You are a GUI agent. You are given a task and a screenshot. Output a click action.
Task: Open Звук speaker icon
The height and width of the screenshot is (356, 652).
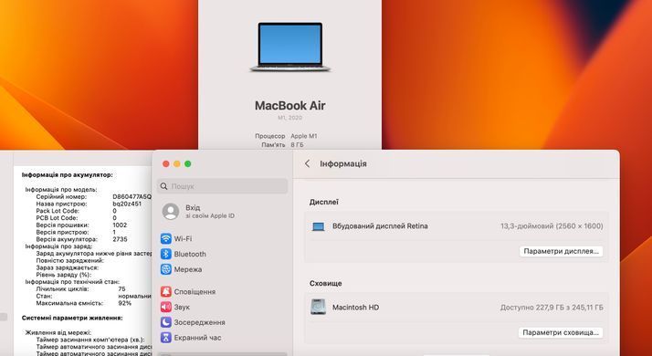coord(166,307)
